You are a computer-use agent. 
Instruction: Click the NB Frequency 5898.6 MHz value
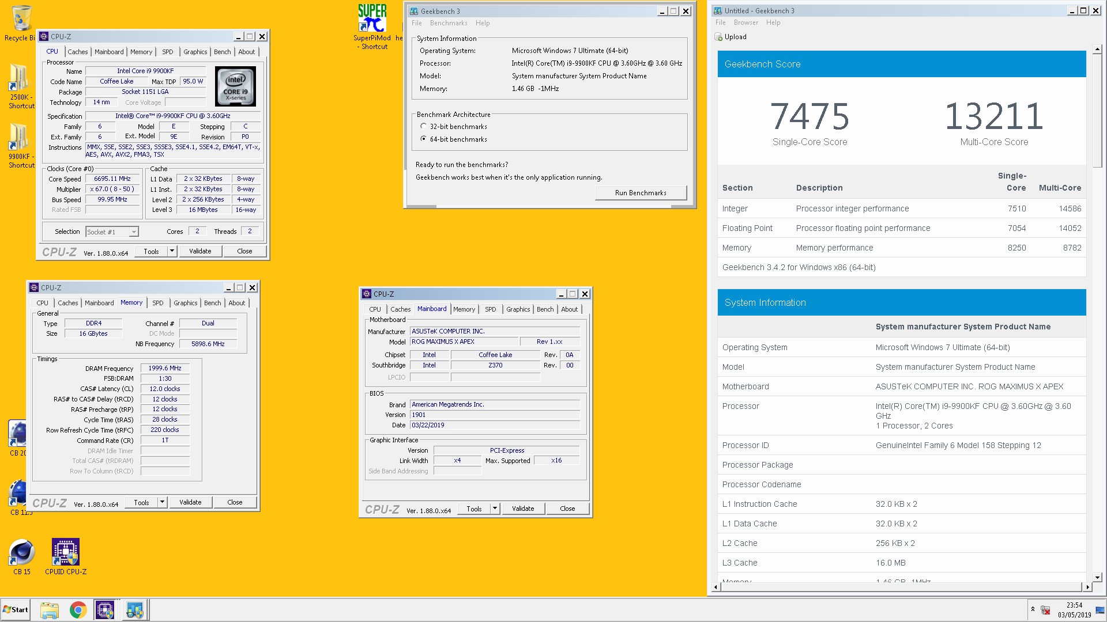pos(208,344)
